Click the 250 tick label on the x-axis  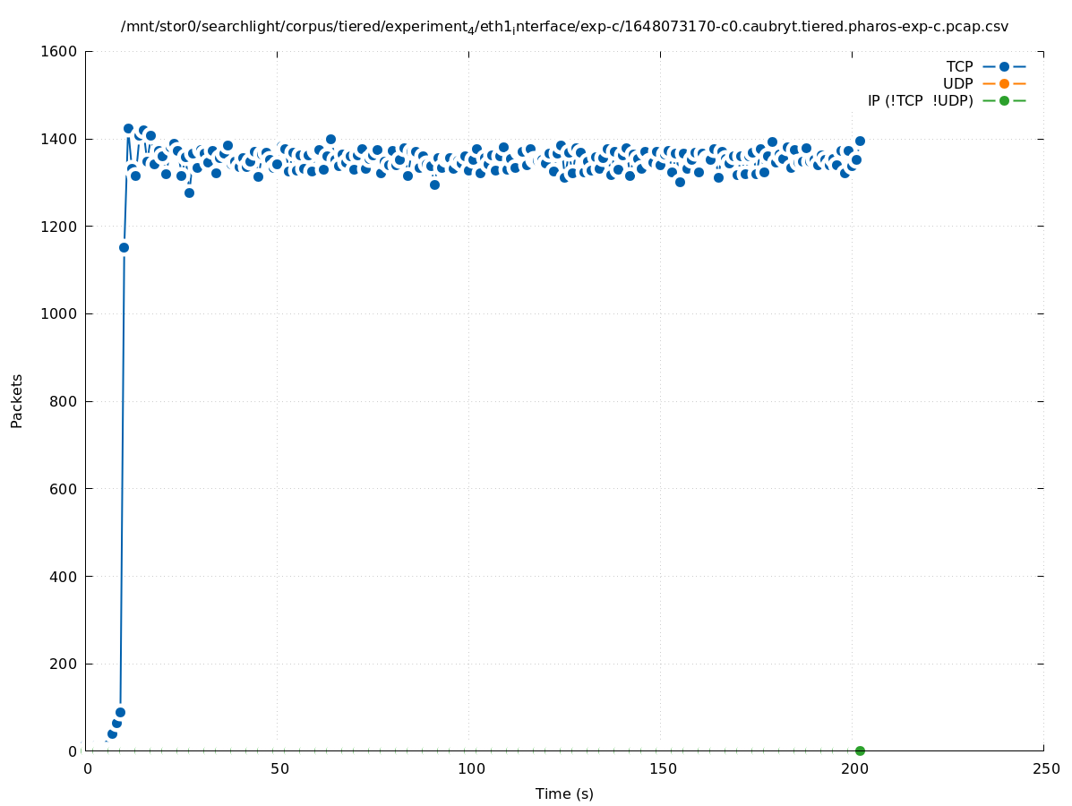[1045, 768]
